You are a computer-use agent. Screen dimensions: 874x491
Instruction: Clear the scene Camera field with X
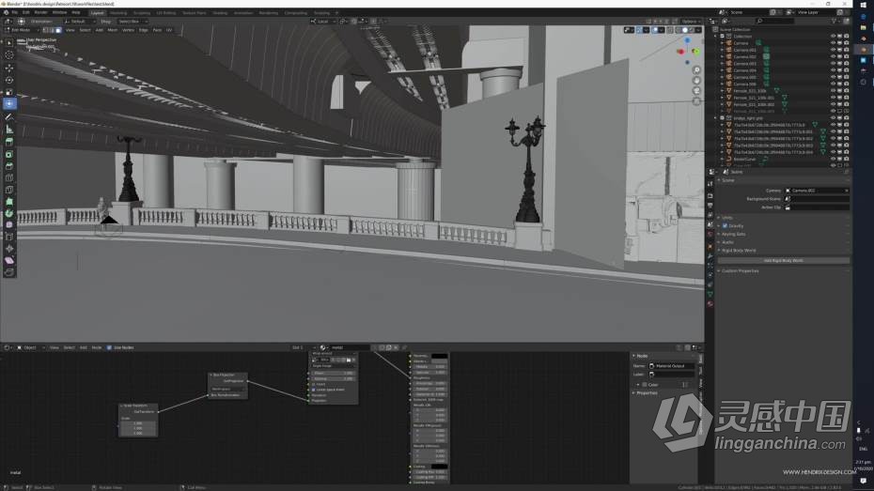click(x=846, y=191)
